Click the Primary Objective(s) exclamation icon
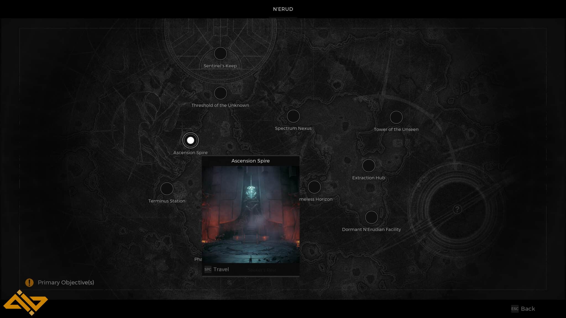The width and height of the screenshot is (566, 318). pos(29,282)
